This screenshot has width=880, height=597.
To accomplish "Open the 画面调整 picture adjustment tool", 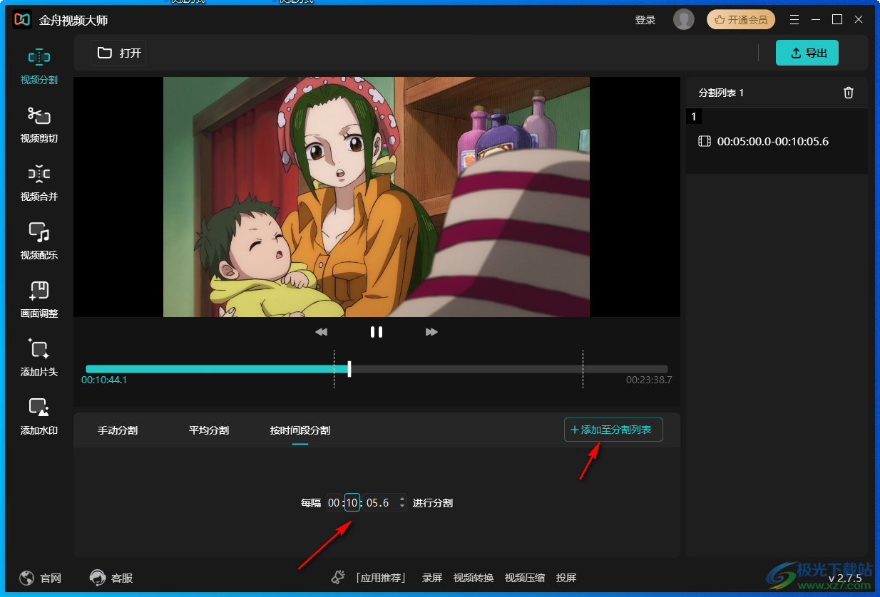I will (39, 299).
